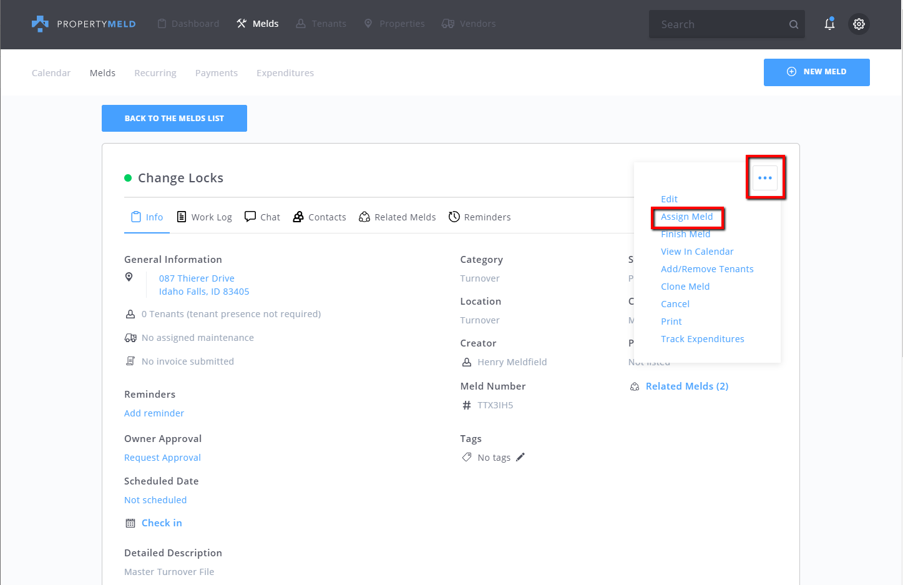
Task: Open the Reminders tab
Action: pos(479,217)
